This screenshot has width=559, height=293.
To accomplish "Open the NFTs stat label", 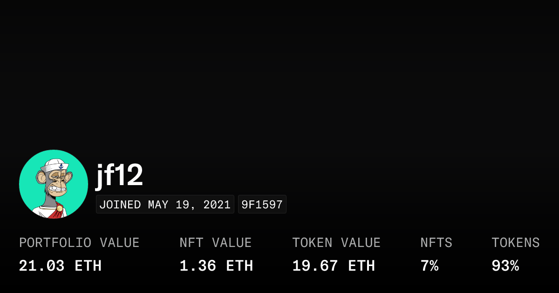I will click(x=436, y=243).
